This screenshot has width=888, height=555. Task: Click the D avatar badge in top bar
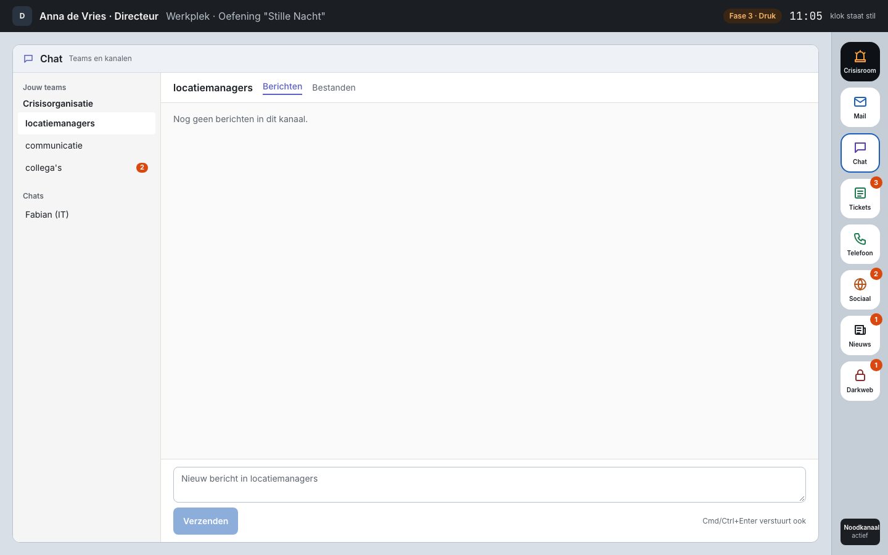tap(22, 16)
